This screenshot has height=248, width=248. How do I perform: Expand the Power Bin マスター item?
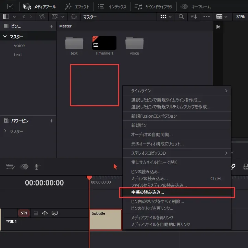pyautogui.click(x=5, y=131)
